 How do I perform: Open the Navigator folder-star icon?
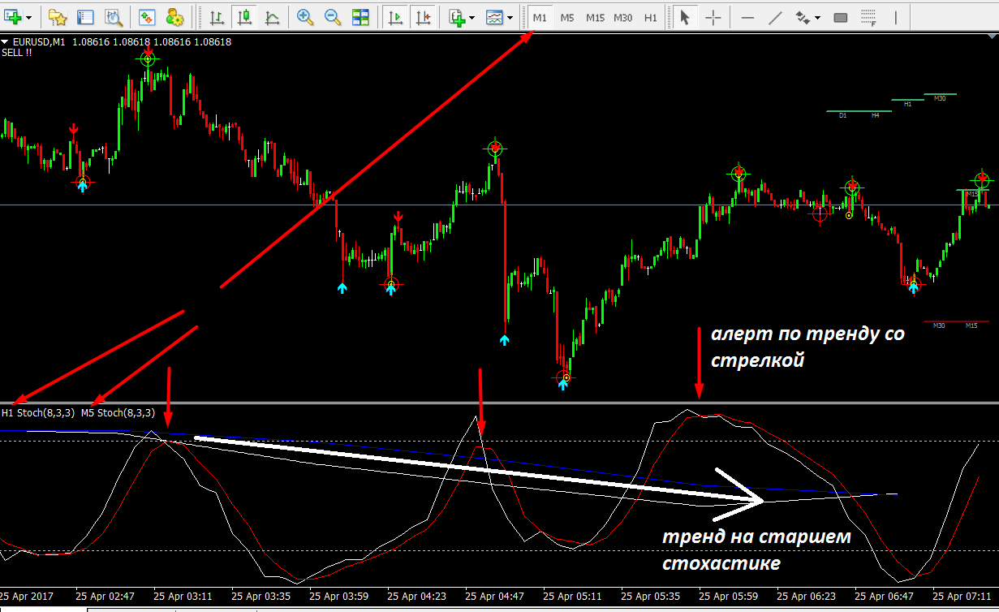[57, 17]
